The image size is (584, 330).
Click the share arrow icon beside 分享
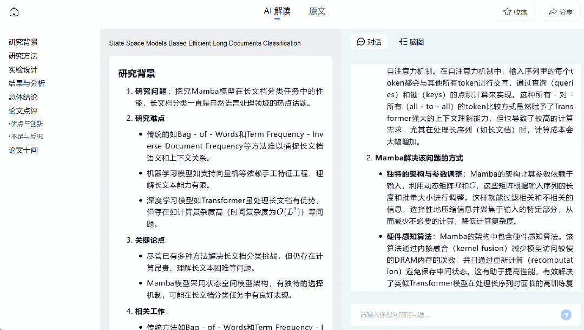[x=553, y=11]
